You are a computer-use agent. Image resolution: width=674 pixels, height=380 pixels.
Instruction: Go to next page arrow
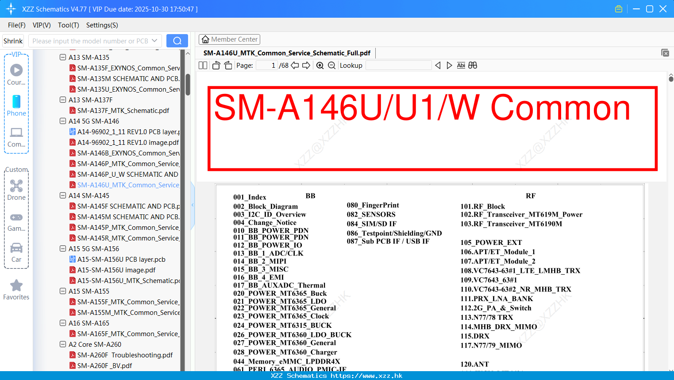pyautogui.click(x=306, y=66)
